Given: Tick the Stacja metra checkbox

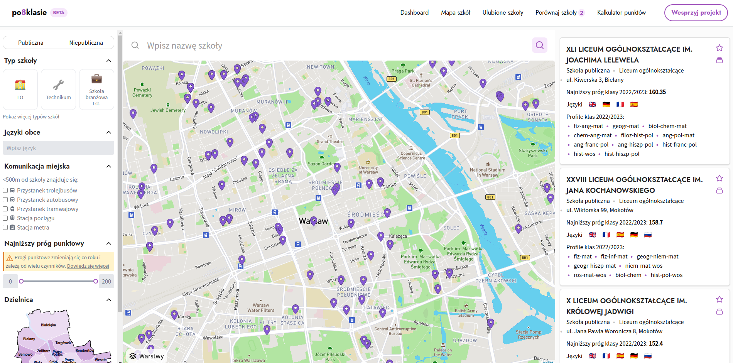Looking at the screenshot, I should pos(5,228).
